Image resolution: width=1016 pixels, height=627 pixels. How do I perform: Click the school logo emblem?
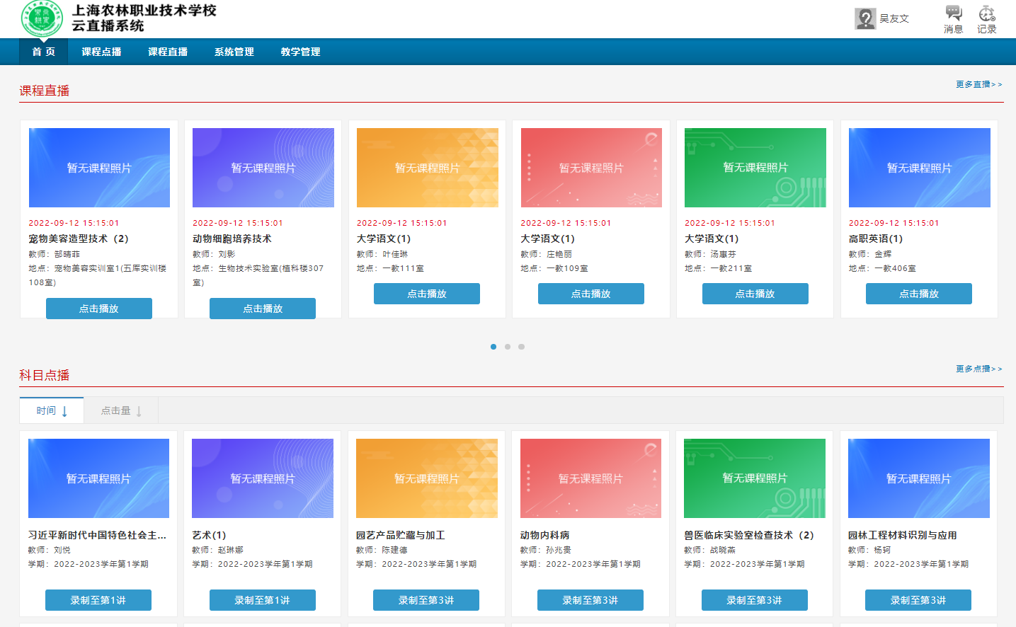[x=42, y=18]
